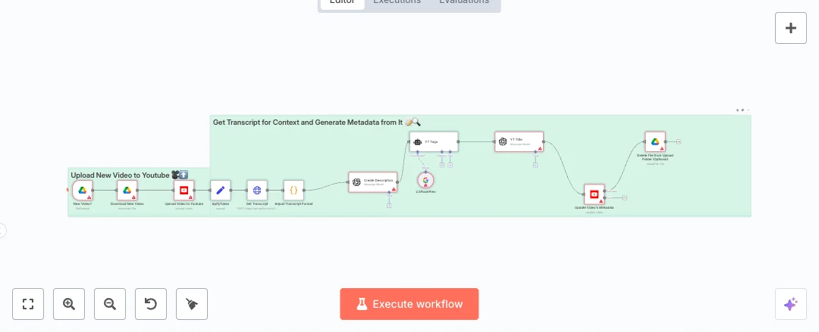Zoom out of the workflow canvas
This screenshot has height=332, width=819.
click(110, 304)
